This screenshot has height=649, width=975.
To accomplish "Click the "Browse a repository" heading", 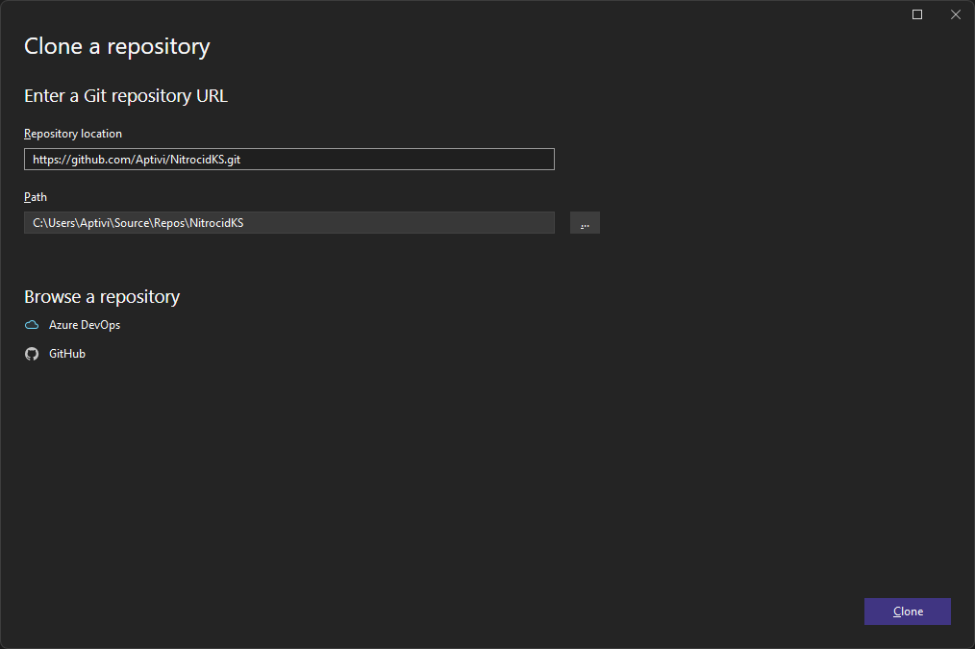I will (102, 297).
